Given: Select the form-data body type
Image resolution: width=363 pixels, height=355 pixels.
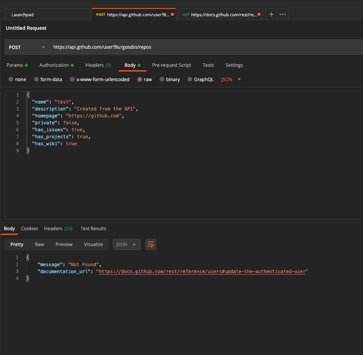Looking at the screenshot, I should pyautogui.click(x=48, y=79).
